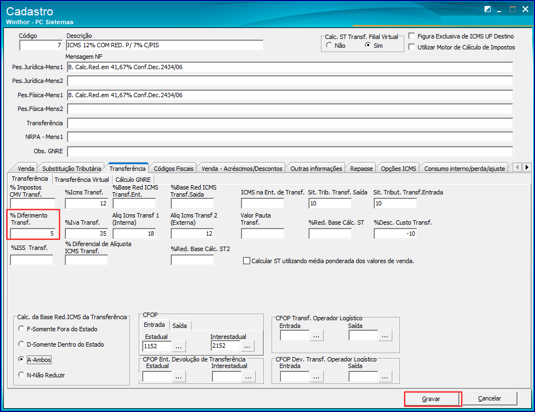Edit Sit. Trib. Transf. Saída field

click(x=330, y=203)
